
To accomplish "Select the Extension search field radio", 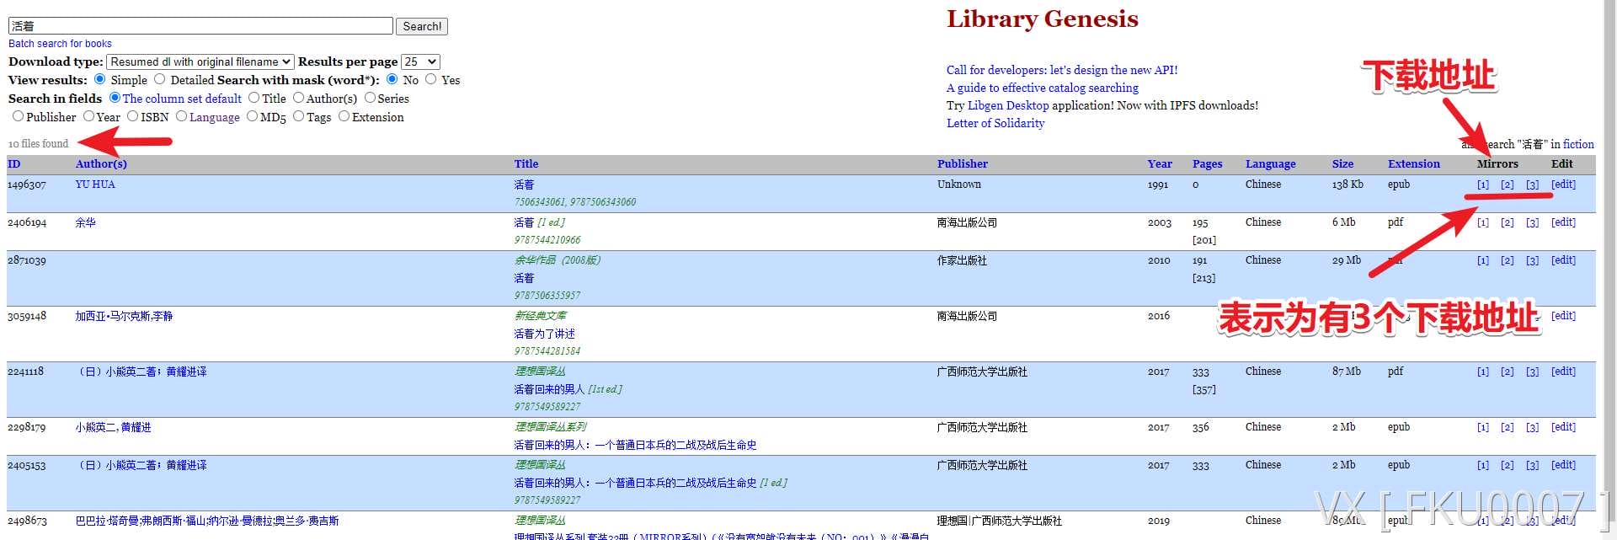I will pos(344,116).
